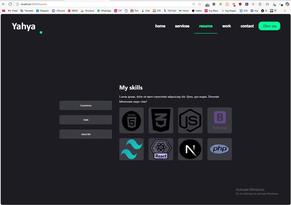The height and width of the screenshot is (205, 291).
Task: Go to the home nav link
Action: (160, 26)
